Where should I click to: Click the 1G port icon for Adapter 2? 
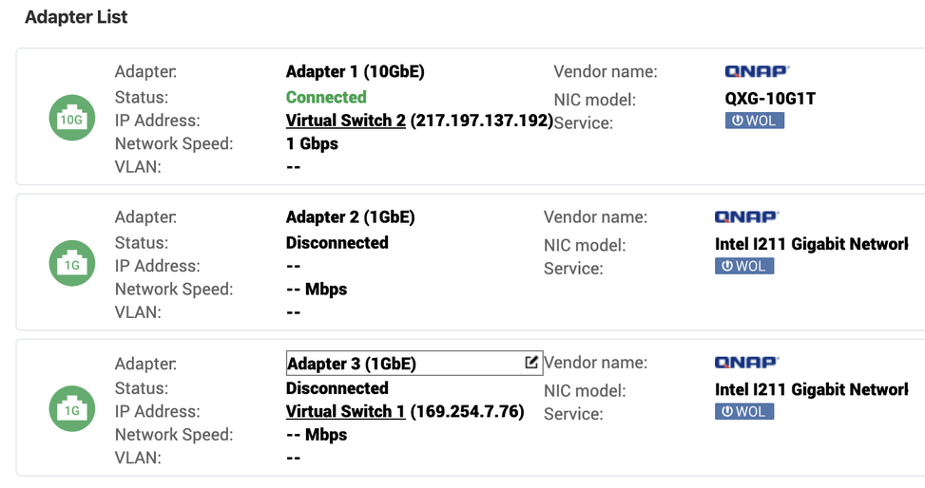[71, 265]
